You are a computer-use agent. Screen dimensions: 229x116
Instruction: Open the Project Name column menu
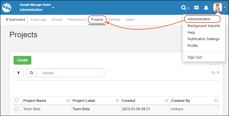click(68, 101)
